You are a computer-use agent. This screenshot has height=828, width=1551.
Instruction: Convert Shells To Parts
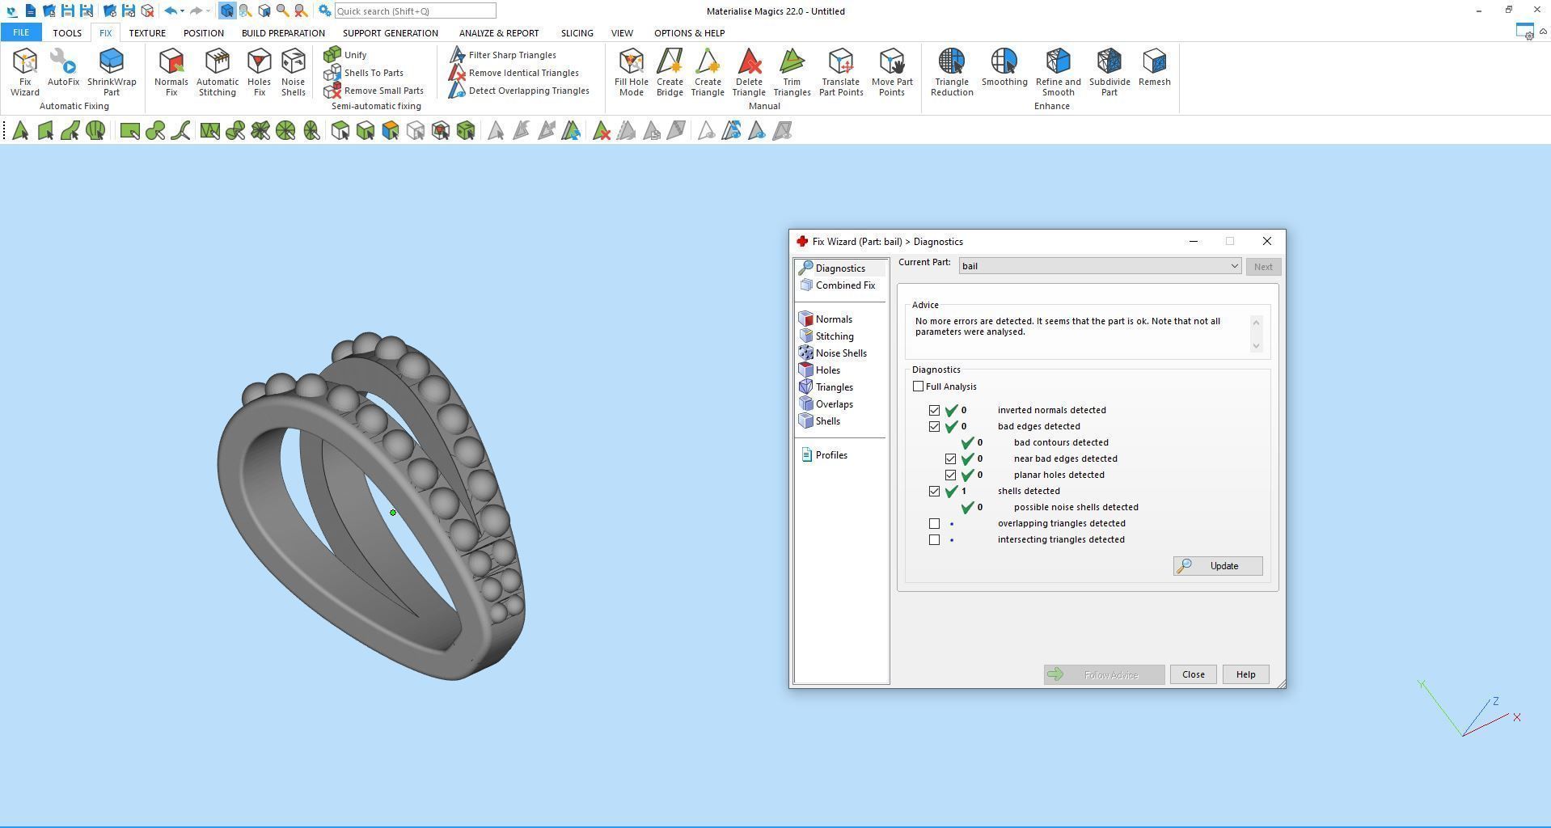(x=363, y=73)
